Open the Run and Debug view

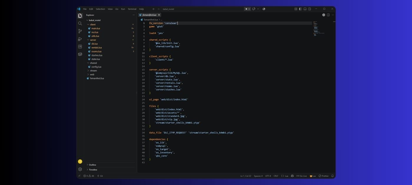pyautogui.click(x=80, y=39)
